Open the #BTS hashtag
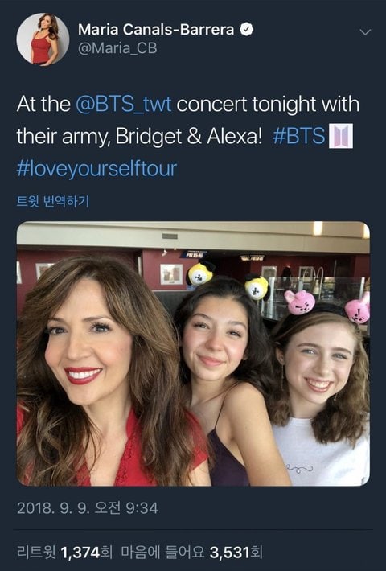Viewport: 386px width, 571px height. [x=298, y=136]
